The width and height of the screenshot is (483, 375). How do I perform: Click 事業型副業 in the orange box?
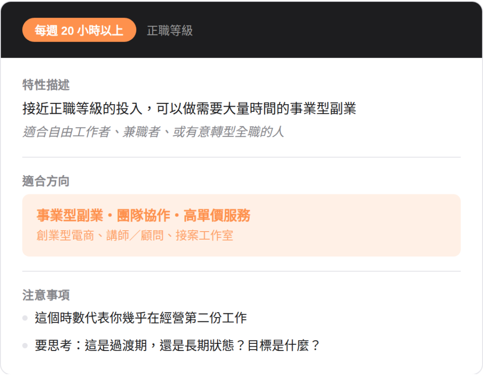click(69, 216)
